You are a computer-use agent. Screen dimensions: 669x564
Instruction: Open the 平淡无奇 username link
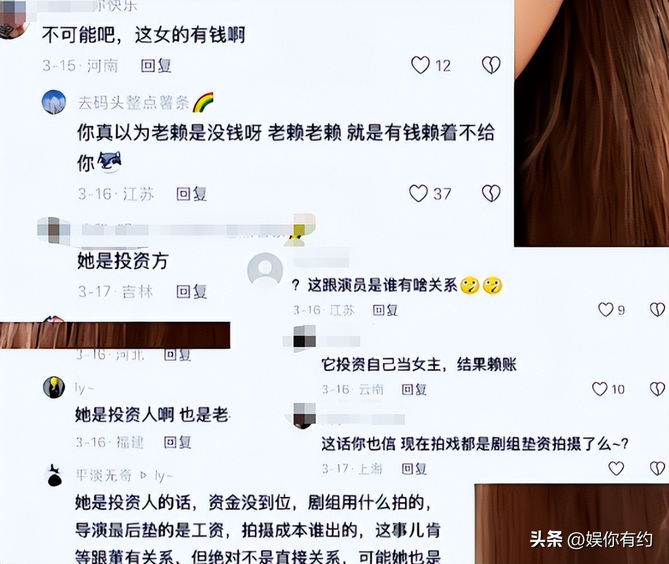click(x=103, y=475)
